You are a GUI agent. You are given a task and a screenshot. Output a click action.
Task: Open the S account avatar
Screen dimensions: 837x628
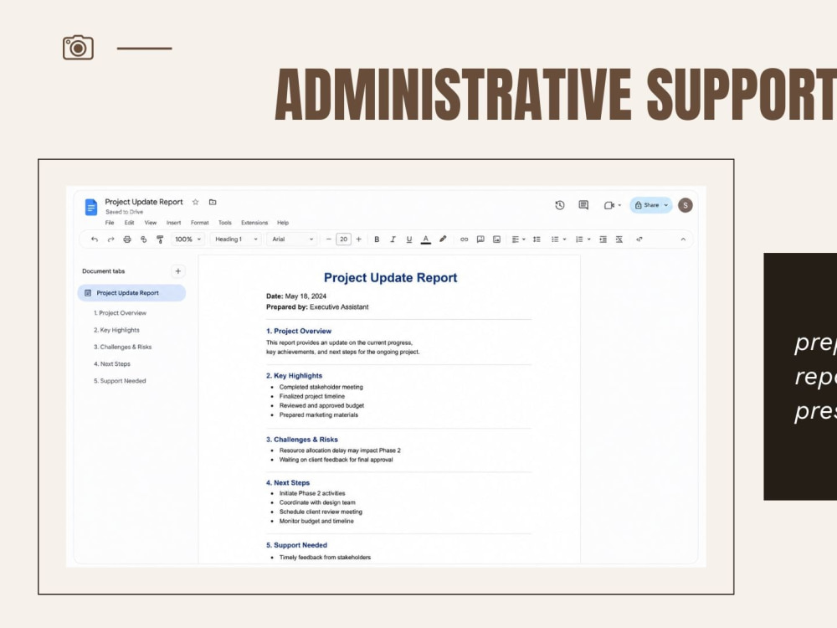point(686,205)
